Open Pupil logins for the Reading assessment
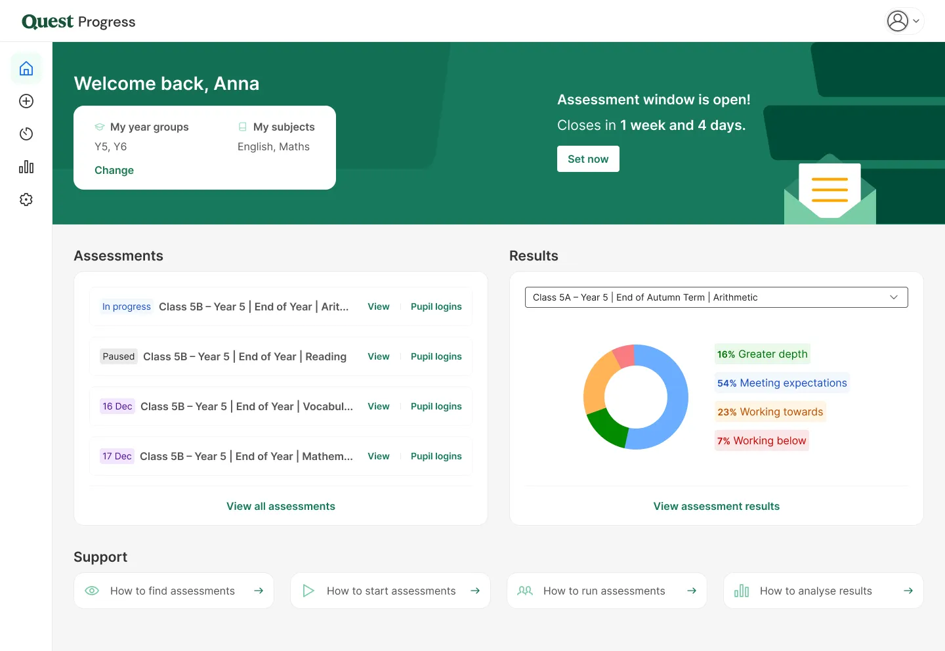Viewport: 945px width, 651px height. tap(436, 356)
